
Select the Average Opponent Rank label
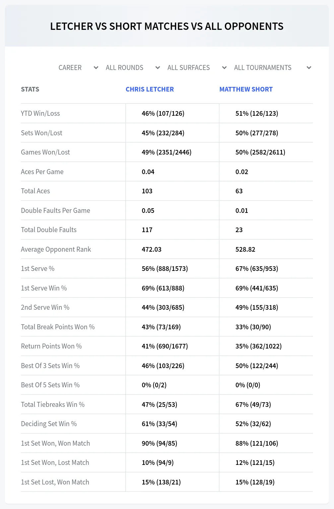(x=56, y=249)
